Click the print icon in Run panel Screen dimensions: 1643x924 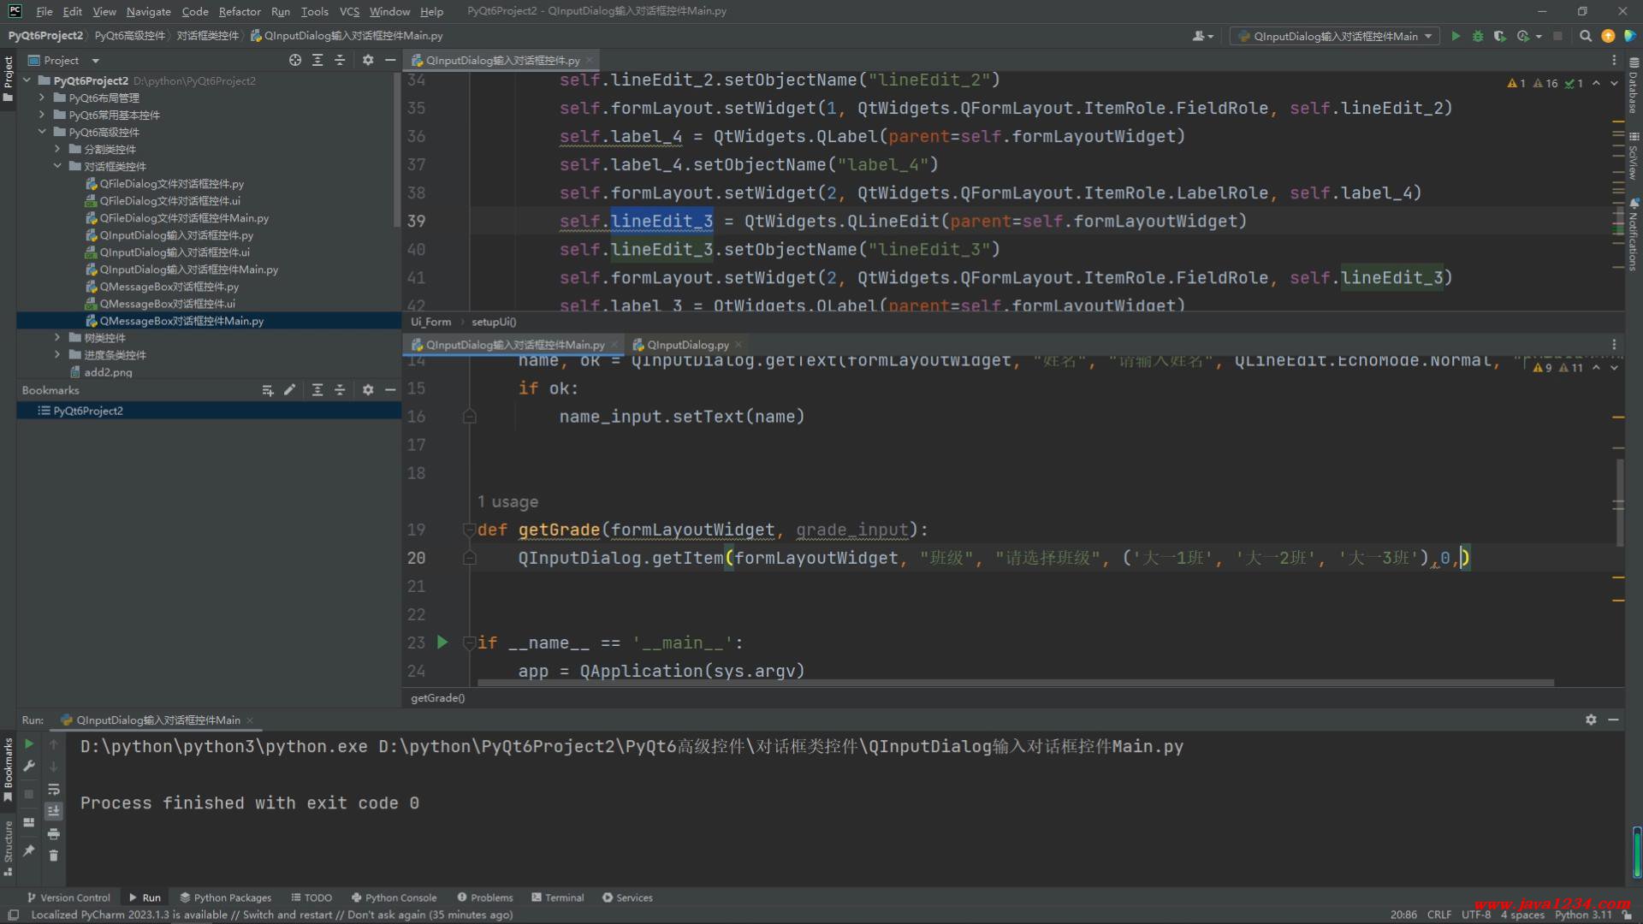[53, 833]
